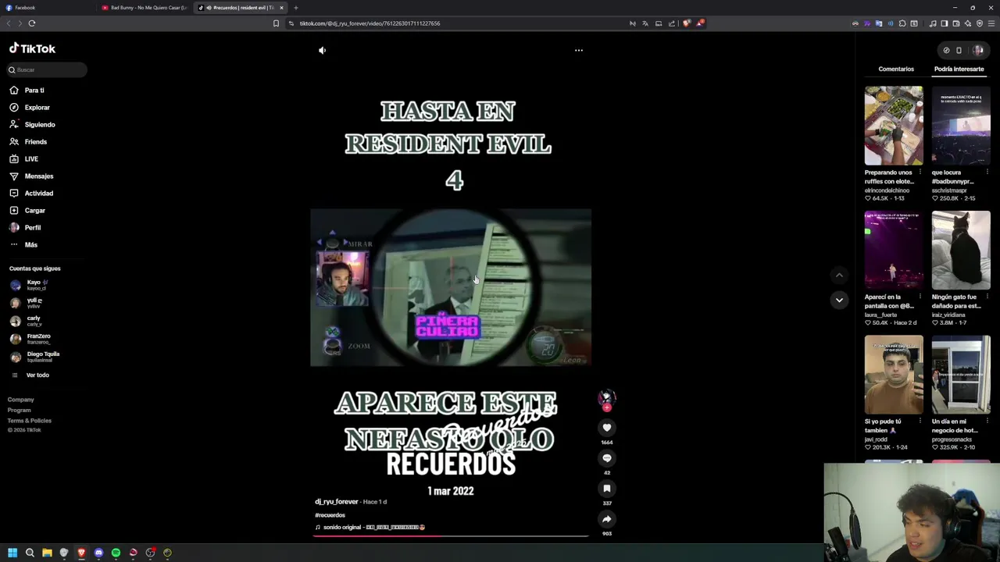The height and width of the screenshot is (562, 1000).
Task: Open the browser extensions puzzle icon
Action: 902,23
